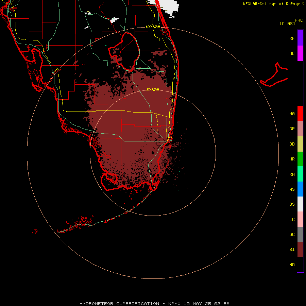This screenshot has height=306, width=306.
Task: Select the gray GC color swatch
Action: [300, 234]
